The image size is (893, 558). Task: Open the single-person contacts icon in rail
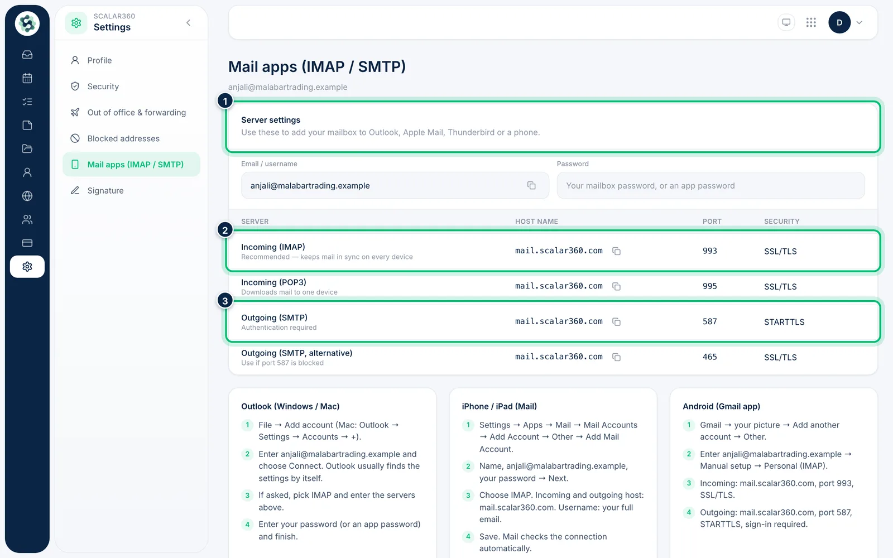click(27, 172)
